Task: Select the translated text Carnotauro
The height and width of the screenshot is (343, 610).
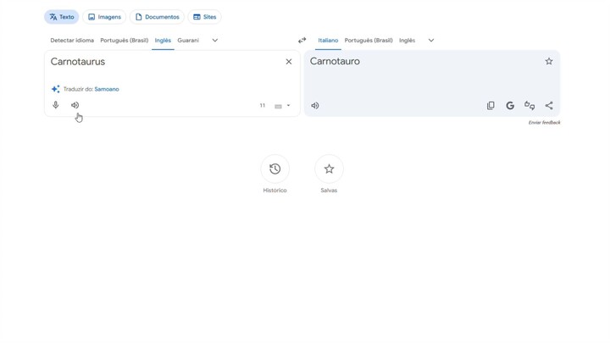Action: tap(335, 61)
